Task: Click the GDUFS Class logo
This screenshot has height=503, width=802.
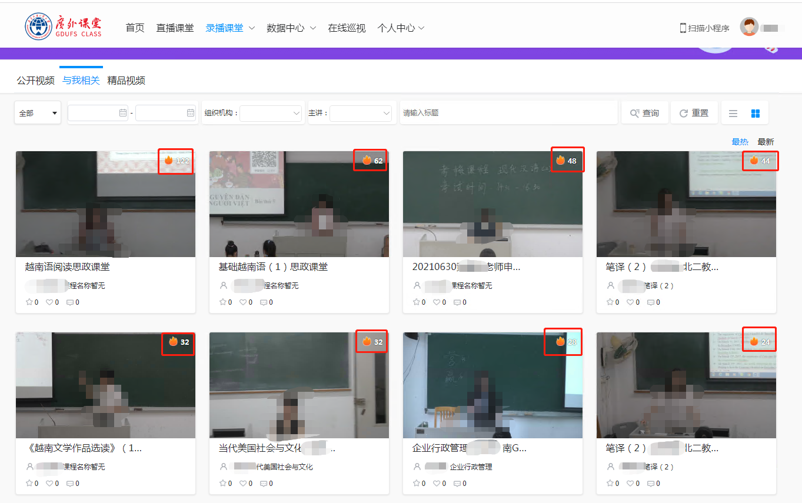Action: (x=64, y=27)
